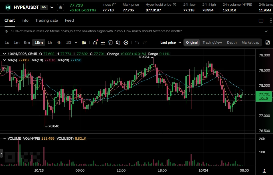Collapse the MA indicator legend row

pyautogui.click(x=5, y=60)
